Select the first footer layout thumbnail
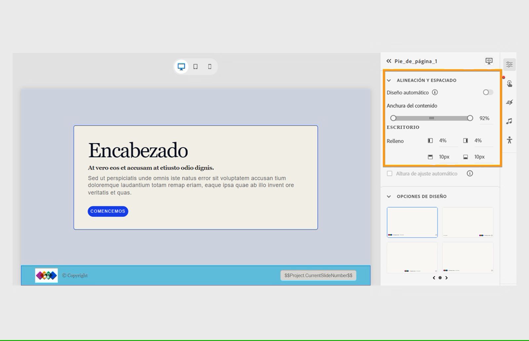Viewport: 529px width, 341px height. click(x=412, y=222)
